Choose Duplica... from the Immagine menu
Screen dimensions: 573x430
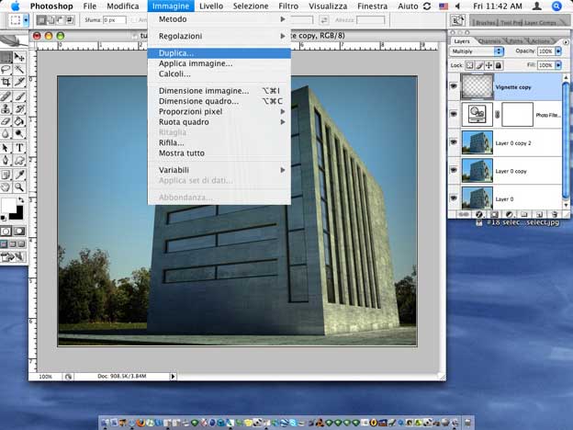[x=176, y=53]
